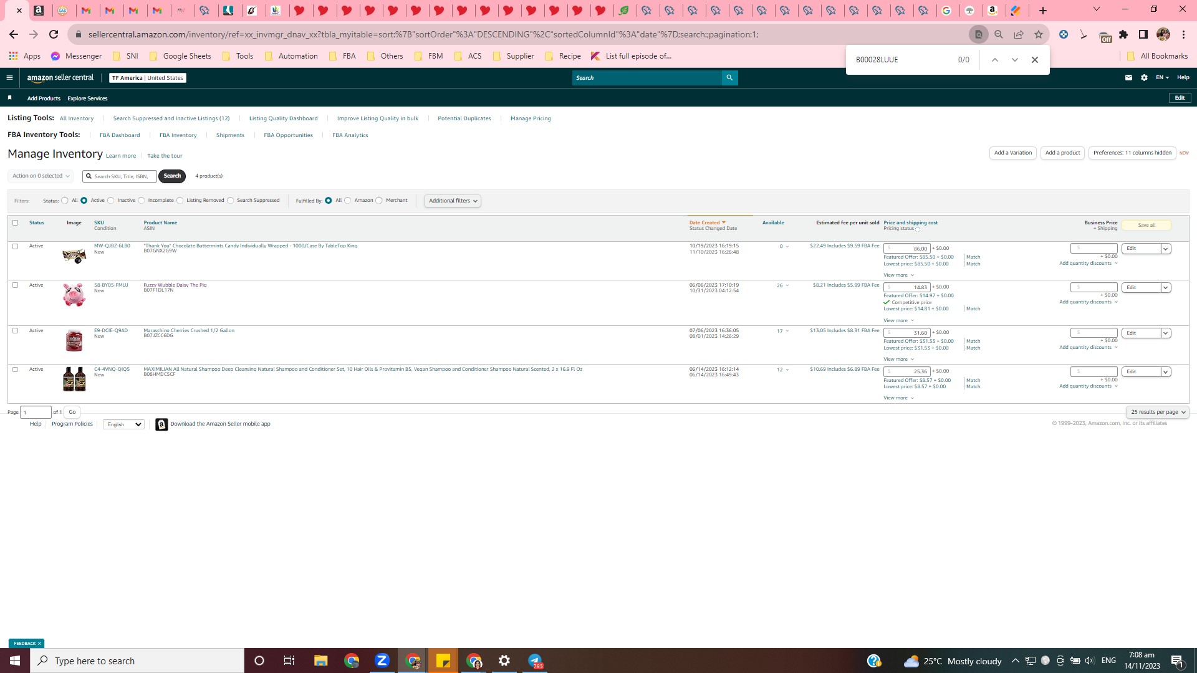The height and width of the screenshot is (673, 1197).
Task: Check the Chocolate Buttermints product row
Action: [16, 246]
